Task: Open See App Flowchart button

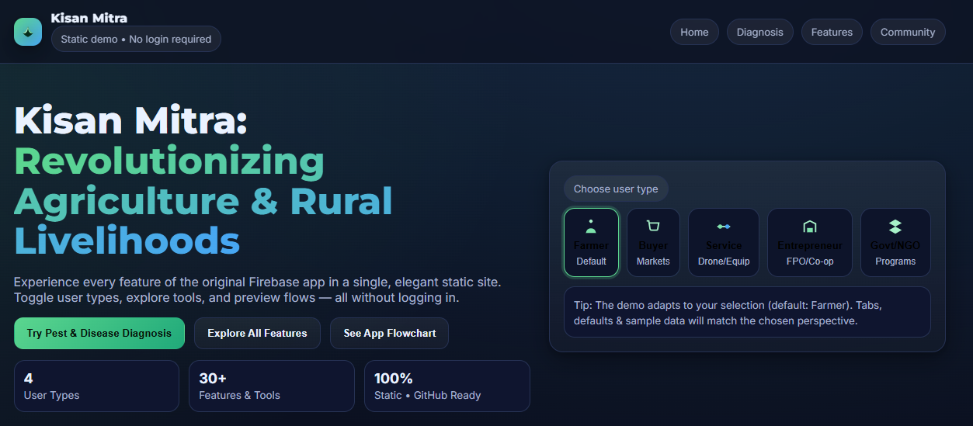Action: (389, 333)
